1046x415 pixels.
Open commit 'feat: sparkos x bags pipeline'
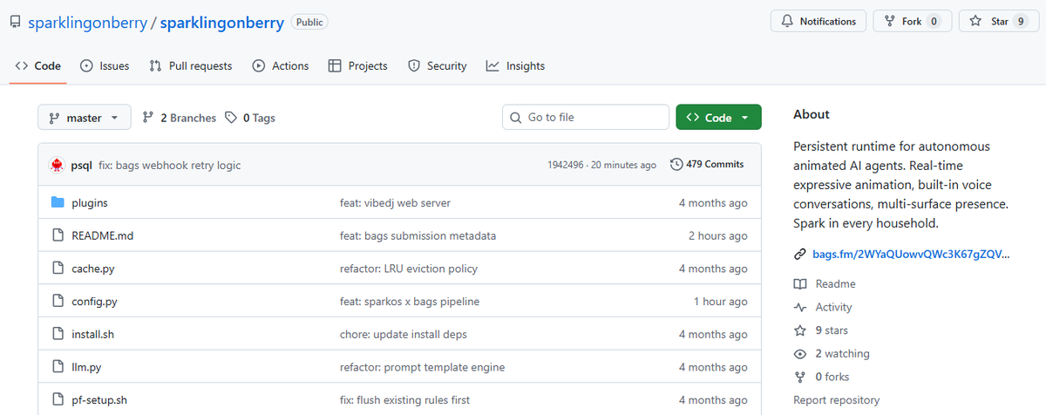[410, 302]
